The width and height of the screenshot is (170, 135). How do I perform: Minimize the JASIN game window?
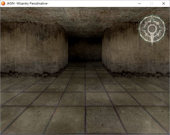tap(139, 3)
